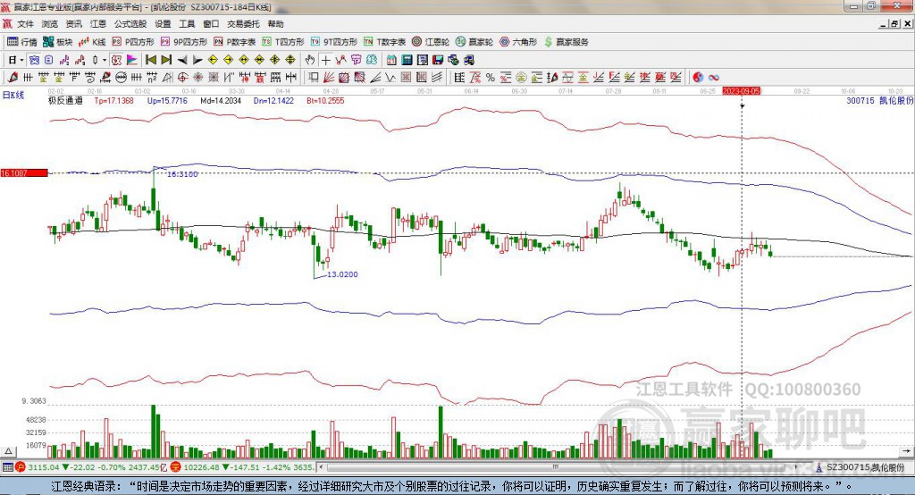Open the calendar icon in toolbar
Screen dimensions: 915x495
pos(391,60)
